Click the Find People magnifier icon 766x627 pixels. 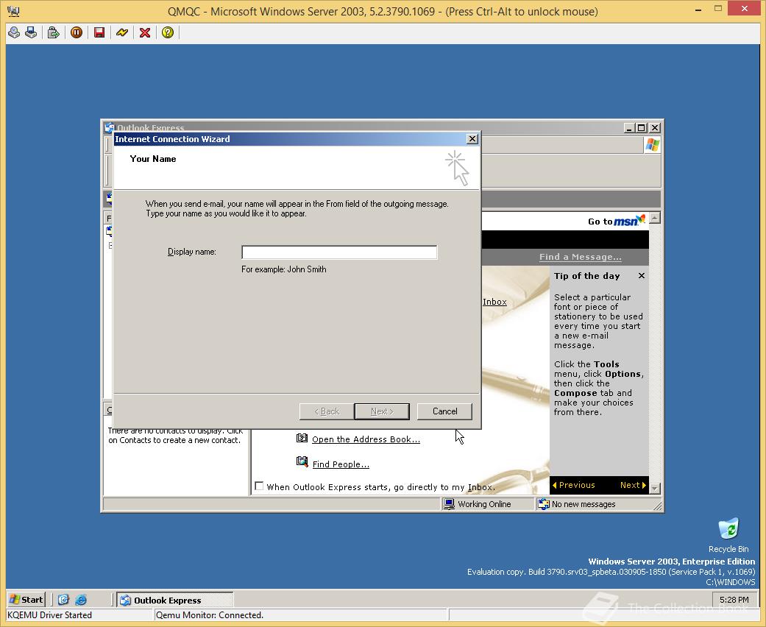[302, 462]
